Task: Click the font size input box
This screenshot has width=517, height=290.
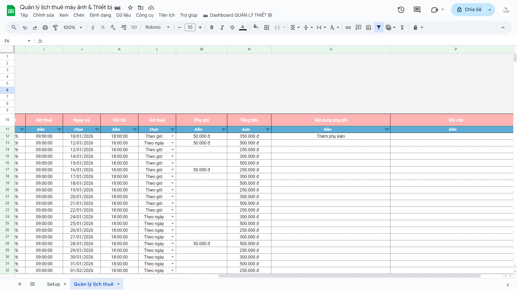Action: [190, 27]
